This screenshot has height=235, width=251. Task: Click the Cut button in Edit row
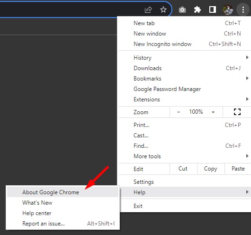click(183, 169)
